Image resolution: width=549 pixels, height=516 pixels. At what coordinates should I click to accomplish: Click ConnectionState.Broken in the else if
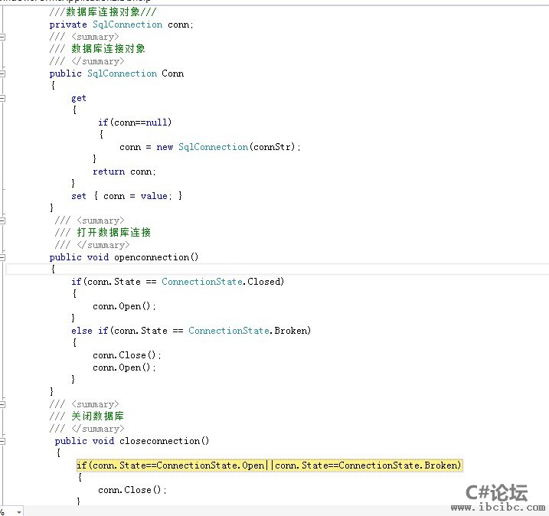pos(249,331)
